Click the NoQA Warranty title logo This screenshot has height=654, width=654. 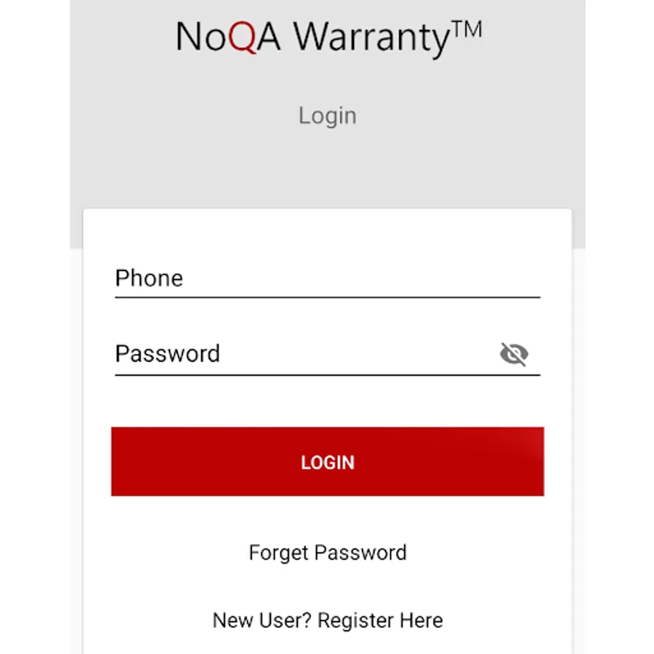pyautogui.click(x=328, y=39)
